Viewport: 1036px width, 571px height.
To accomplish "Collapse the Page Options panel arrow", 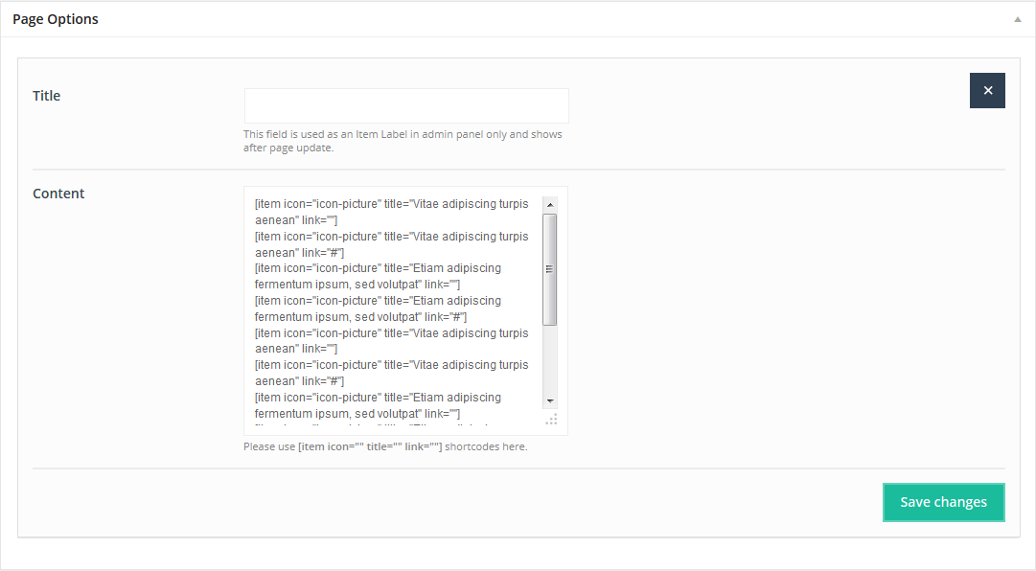I will click(1017, 19).
